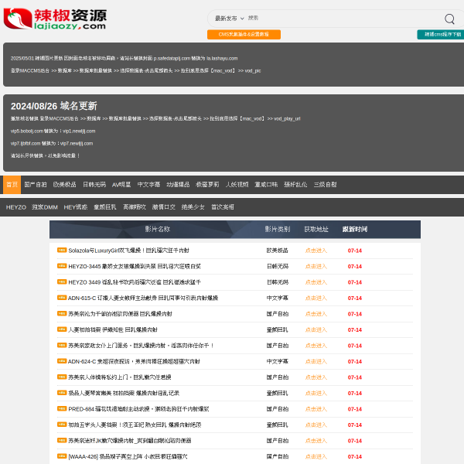Click 点击进入 for the HEYZO 3449 row
The width and height of the screenshot is (464, 464).
[x=316, y=282]
